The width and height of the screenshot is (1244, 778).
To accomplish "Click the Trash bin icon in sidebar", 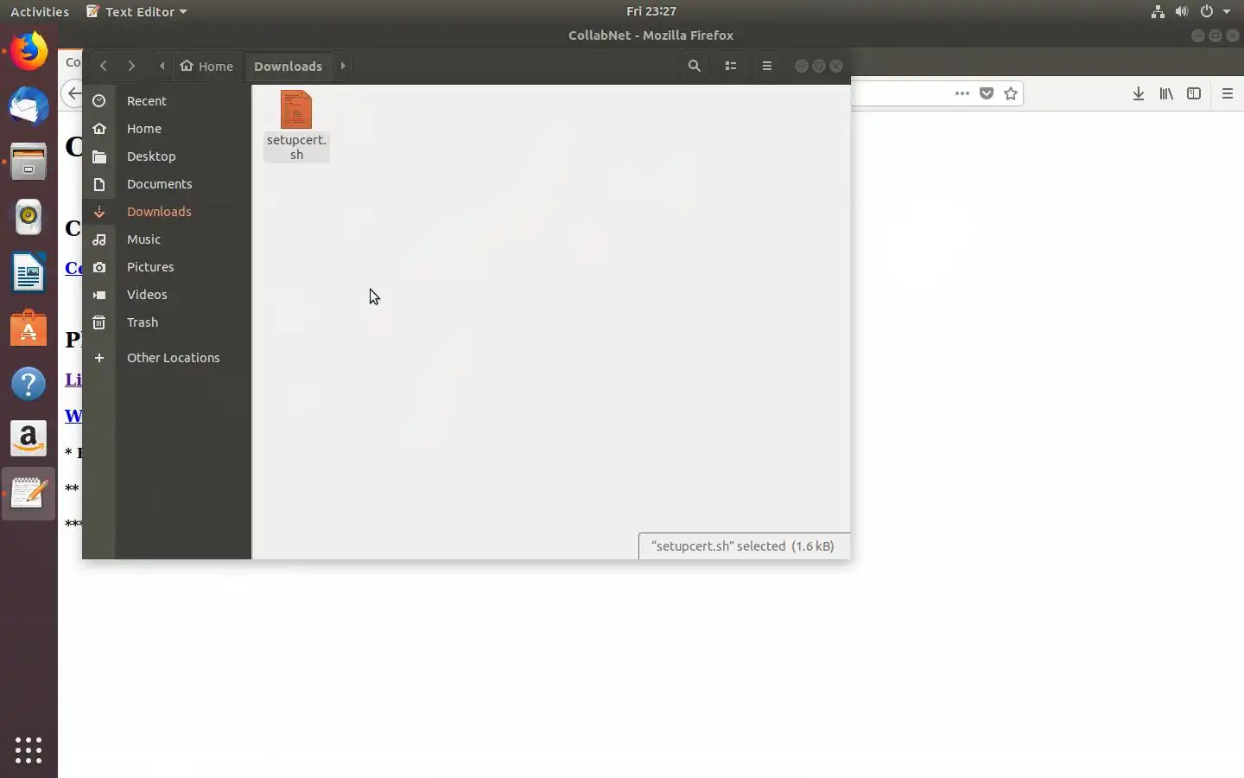I will click(99, 322).
